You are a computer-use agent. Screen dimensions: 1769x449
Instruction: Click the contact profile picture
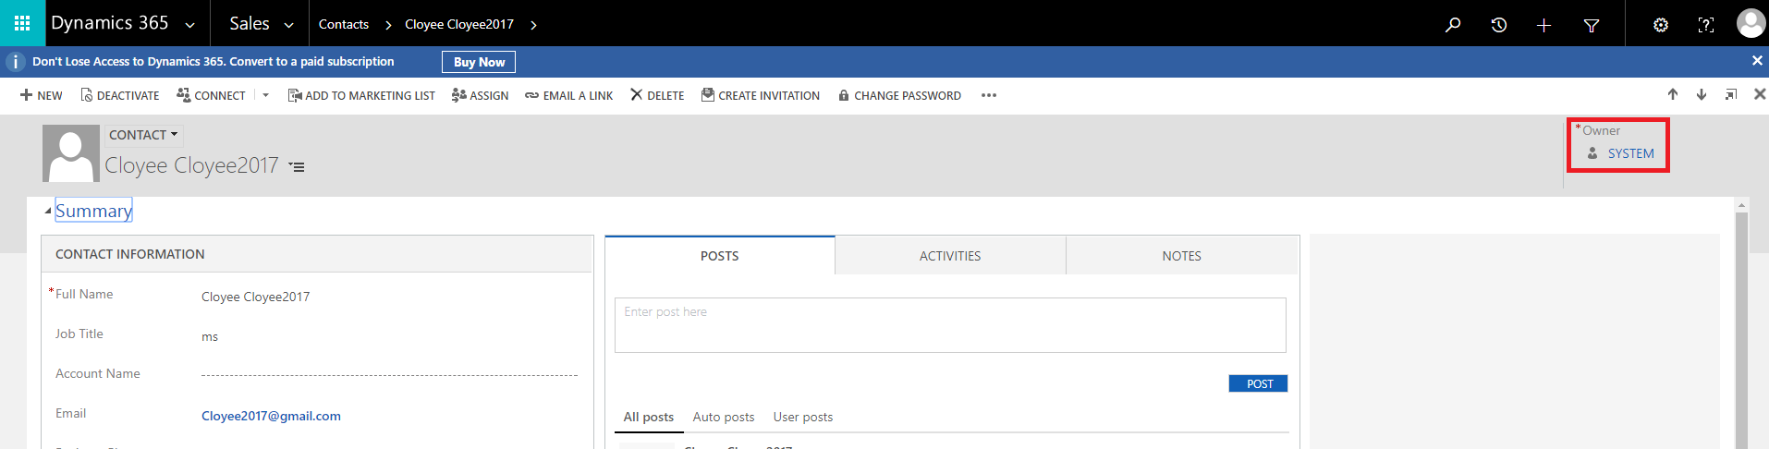coord(70,153)
